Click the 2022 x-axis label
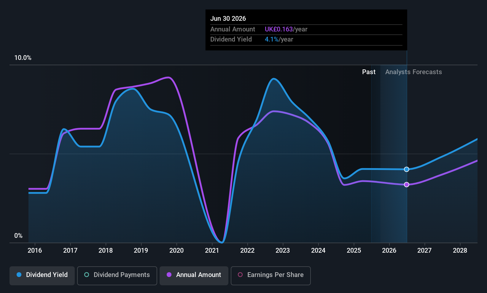This screenshot has width=487, height=293. tap(247, 251)
